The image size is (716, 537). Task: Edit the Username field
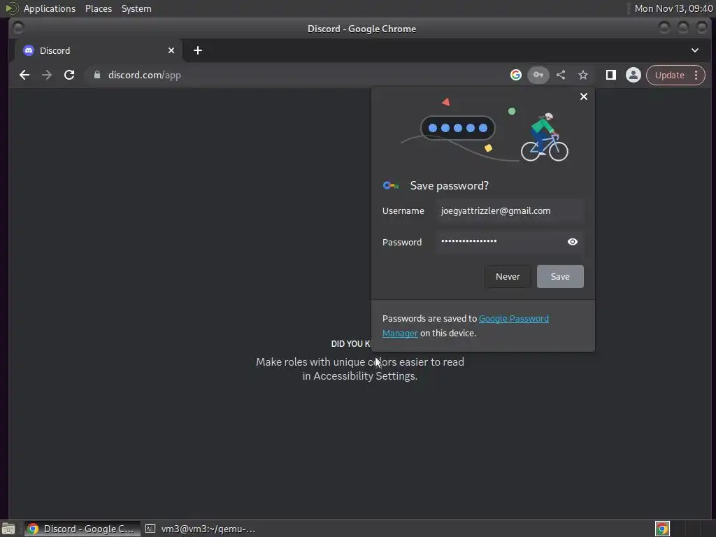[510, 211]
